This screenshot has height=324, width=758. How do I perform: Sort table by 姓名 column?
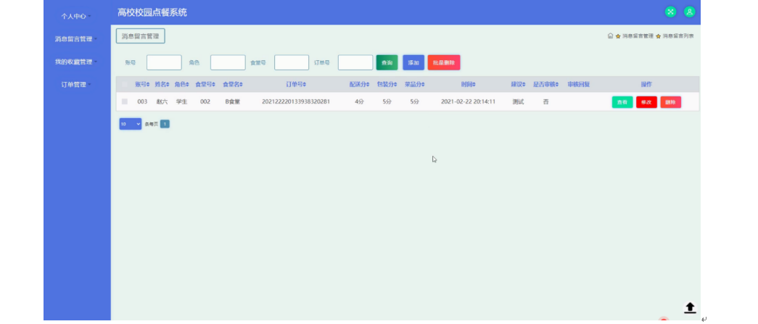click(162, 85)
